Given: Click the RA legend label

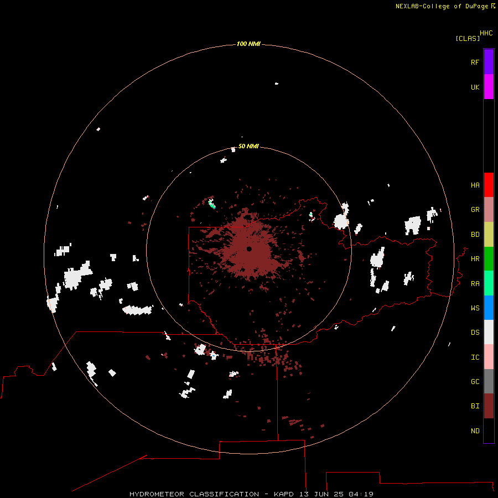Looking at the screenshot, I should tap(475, 284).
